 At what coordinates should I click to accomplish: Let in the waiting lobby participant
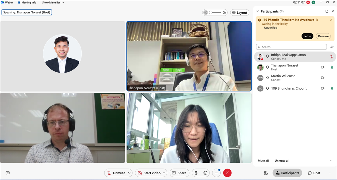coord(307,36)
